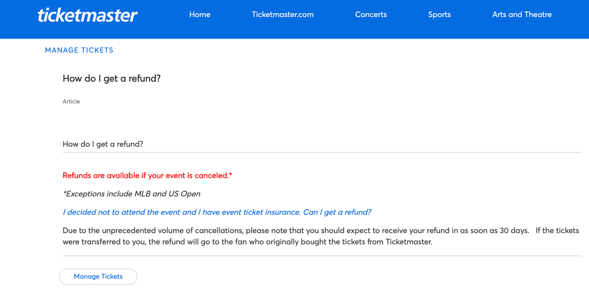
Task: Click the Home link in the header
Action: pyautogui.click(x=200, y=15)
